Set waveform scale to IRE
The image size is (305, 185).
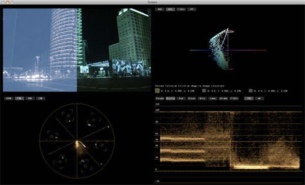coord(249,99)
